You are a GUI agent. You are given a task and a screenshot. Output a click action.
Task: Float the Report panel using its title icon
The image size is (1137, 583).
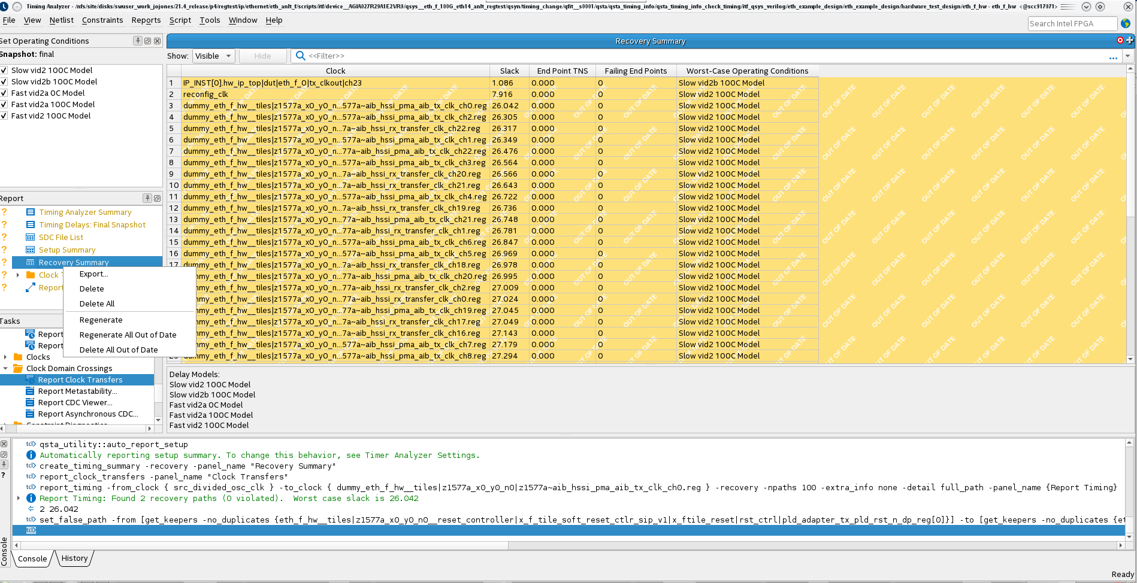(x=157, y=198)
